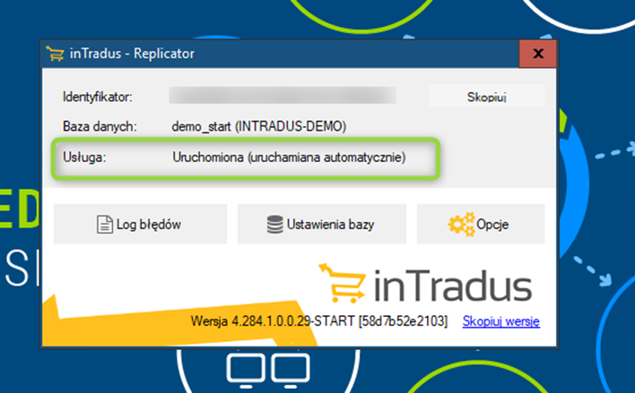Image resolution: width=635 pixels, height=393 pixels.
Task: Click the inTradus - Replicator window title
Action: [x=132, y=54]
